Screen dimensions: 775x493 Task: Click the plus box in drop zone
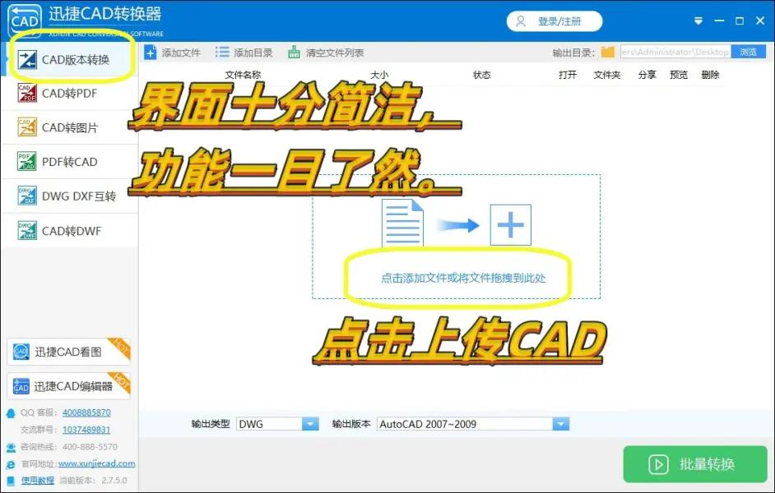pos(511,224)
